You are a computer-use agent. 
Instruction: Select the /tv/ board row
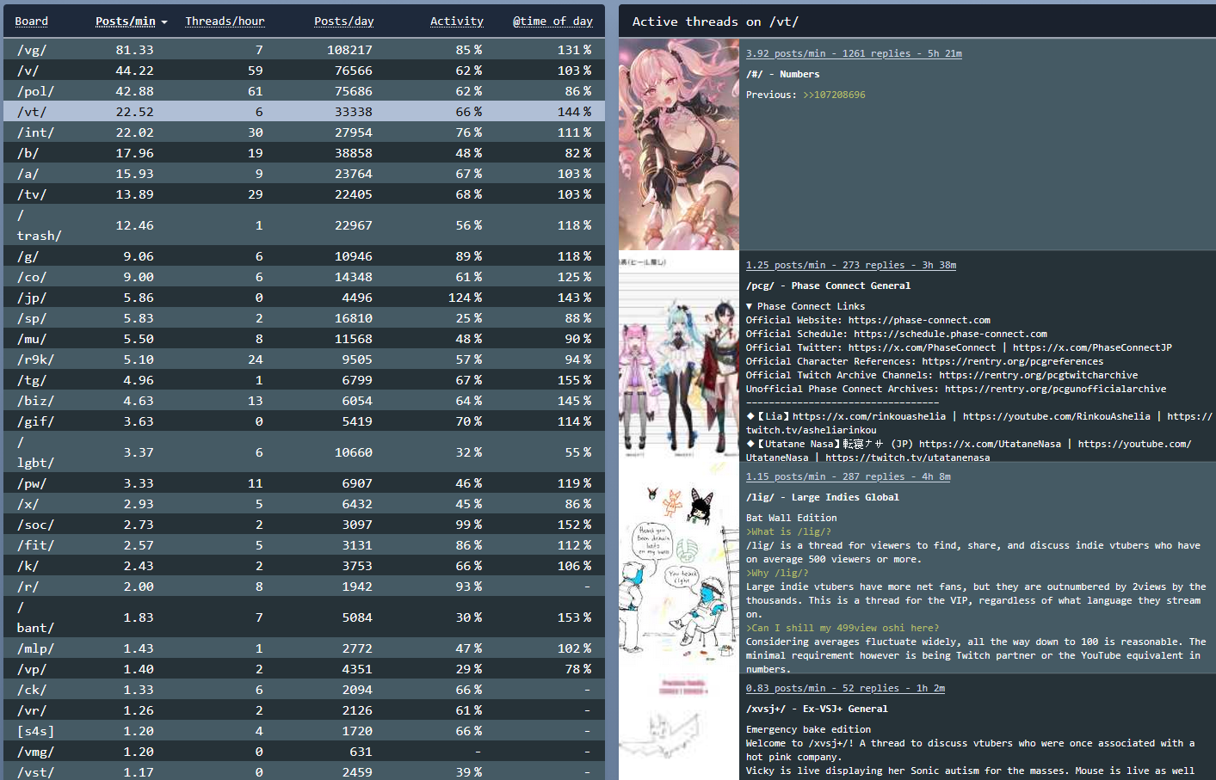tap(304, 194)
